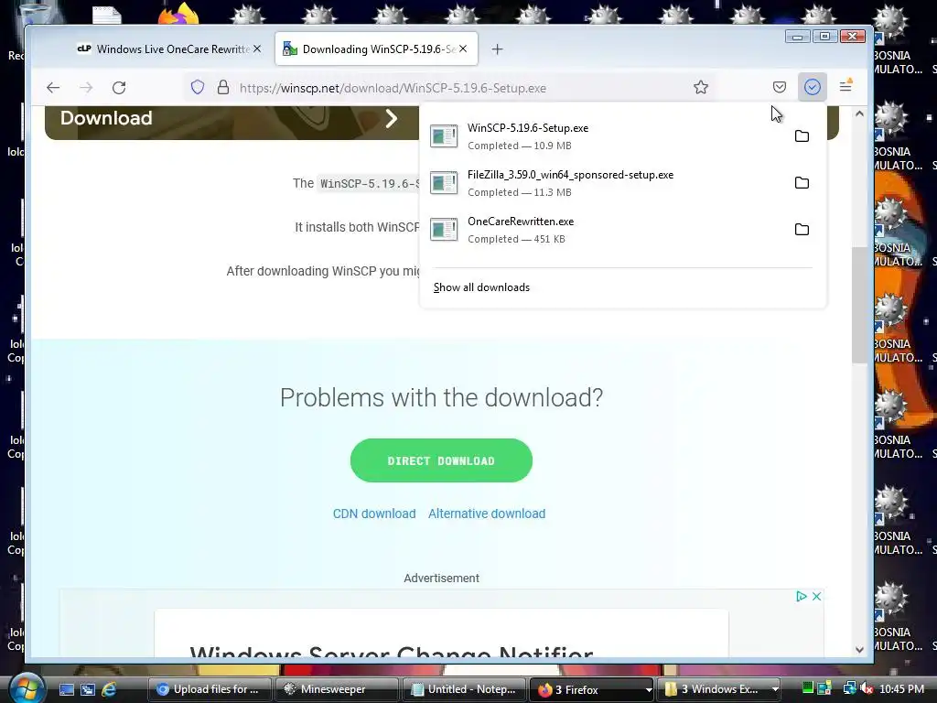Screen dimensions: 937x703
Task: Open containing folder for the FileZilla setup download
Action: (x=802, y=183)
